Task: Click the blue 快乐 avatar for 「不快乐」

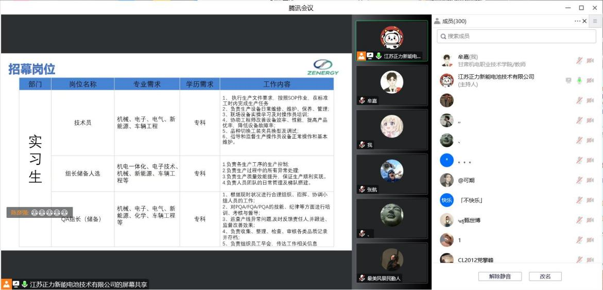Action: (446, 200)
